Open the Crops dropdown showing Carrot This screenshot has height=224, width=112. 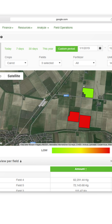click(16, 63)
